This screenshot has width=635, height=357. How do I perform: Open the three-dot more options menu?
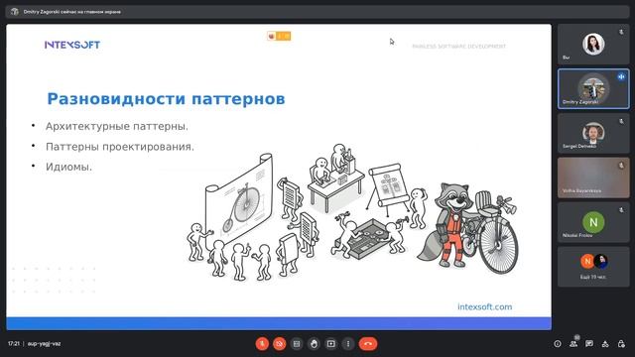click(x=348, y=344)
